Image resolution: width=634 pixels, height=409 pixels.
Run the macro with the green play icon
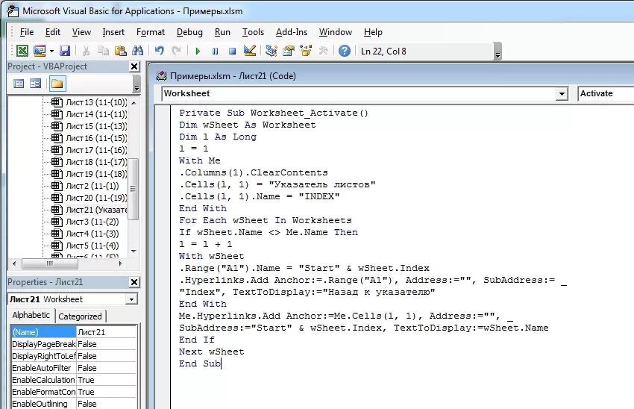[198, 51]
